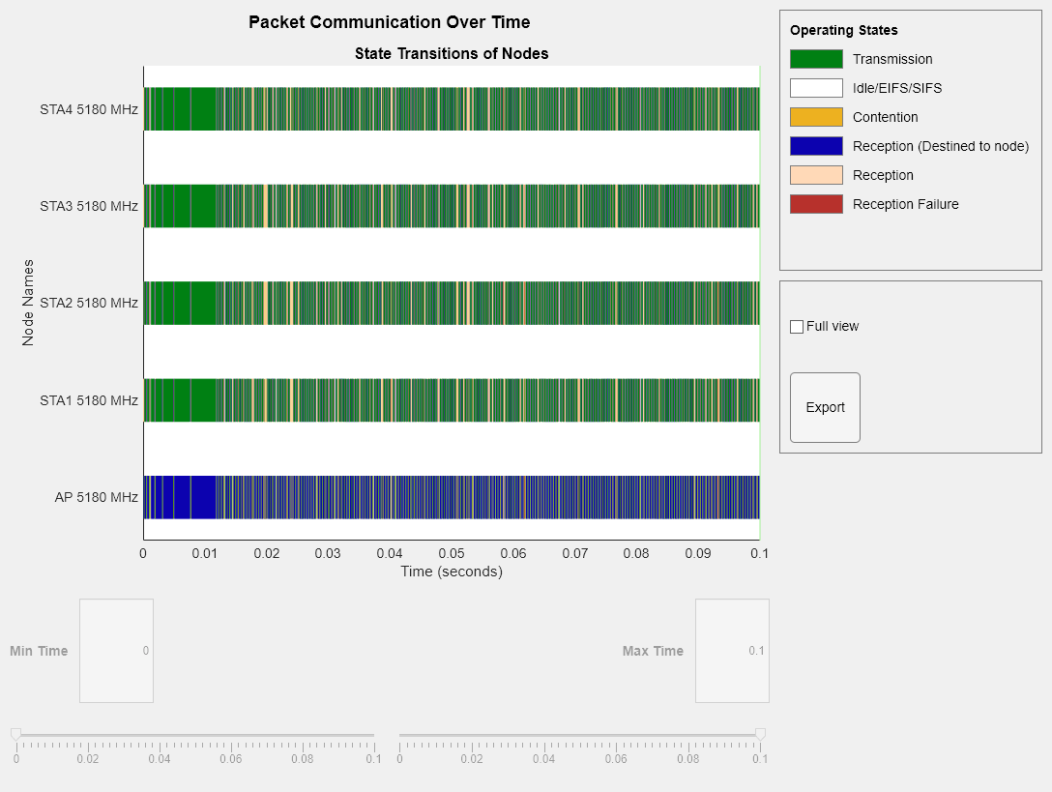Click the maximum time slider thumb
Image resolution: width=1052 pixels, height=792 pixels.
click(760, 735)
